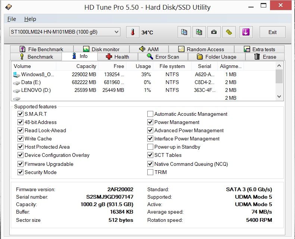Image resolution: width=295 pixels, height=239 pixels.
Task: Click volume list scroll down arrow
Action: click(279, 96)
